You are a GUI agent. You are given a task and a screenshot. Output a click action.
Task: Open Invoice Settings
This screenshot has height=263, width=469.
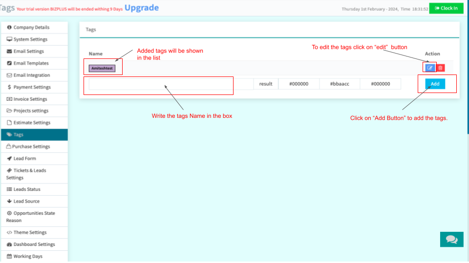pyautogui.click(x=30, y=99)
